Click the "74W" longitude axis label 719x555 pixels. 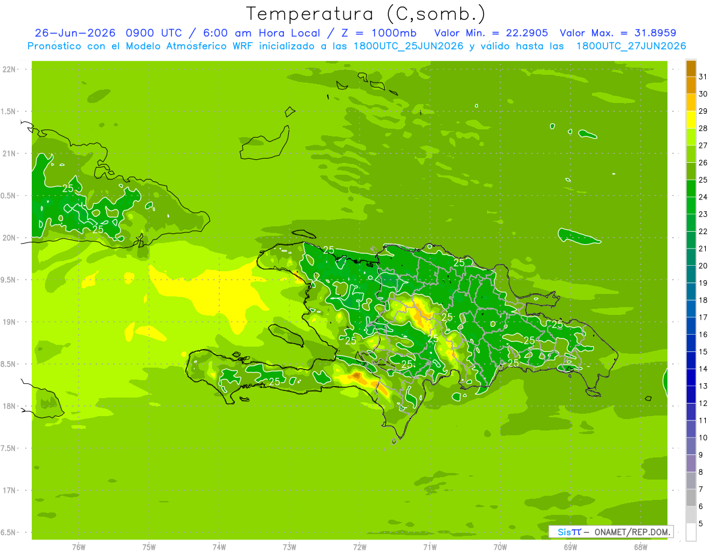coord(219,547)
